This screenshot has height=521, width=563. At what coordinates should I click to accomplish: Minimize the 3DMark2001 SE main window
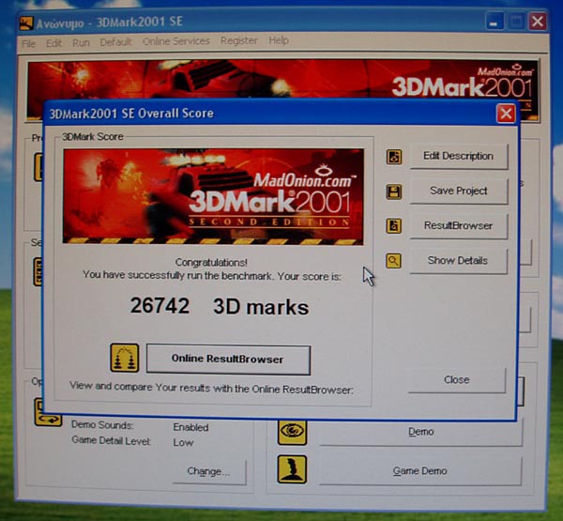point(495,22)
